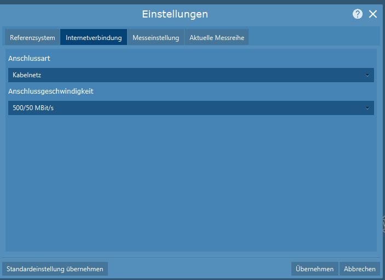Open the Messeinstellung tab
Image resolution: width=385 pixels, height=280 pixels.
pyautogui.click(x=156, y=38)
